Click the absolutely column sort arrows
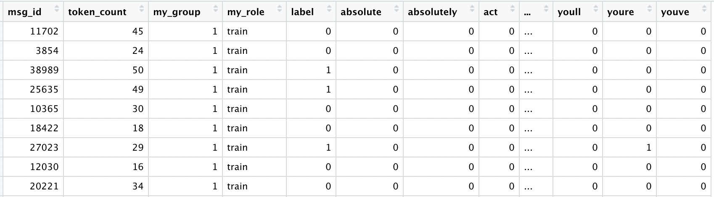The height and width of the screenshot is (197, 714). 473,8
